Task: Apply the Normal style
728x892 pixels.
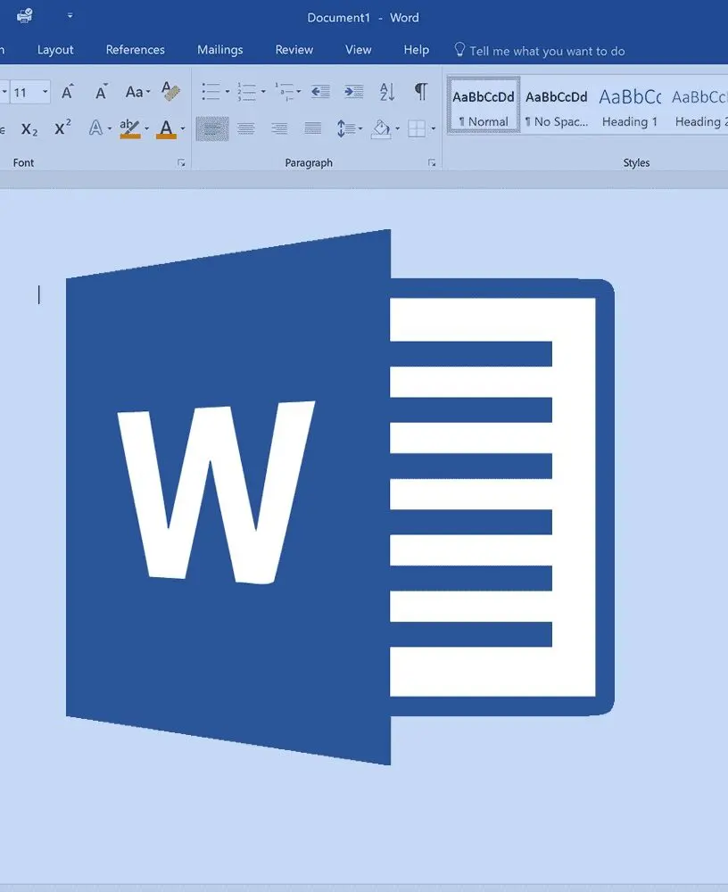Action: point(484,105)
